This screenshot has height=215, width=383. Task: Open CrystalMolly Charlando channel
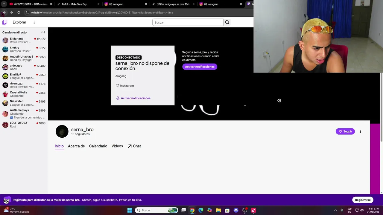(24, 94)
